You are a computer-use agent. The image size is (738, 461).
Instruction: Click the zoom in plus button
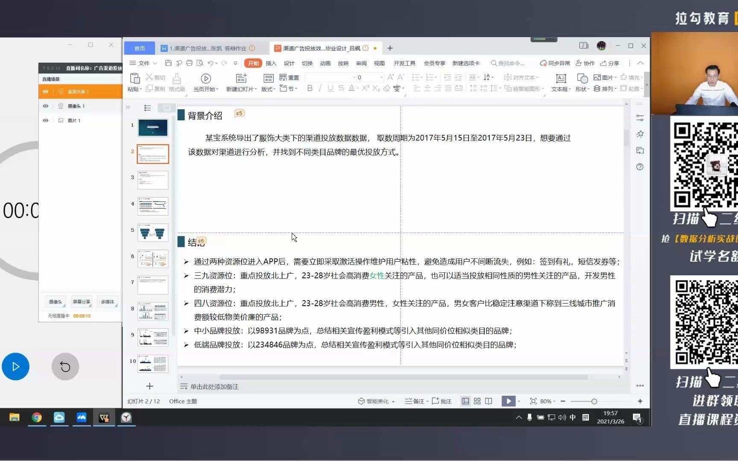point(640,401)
